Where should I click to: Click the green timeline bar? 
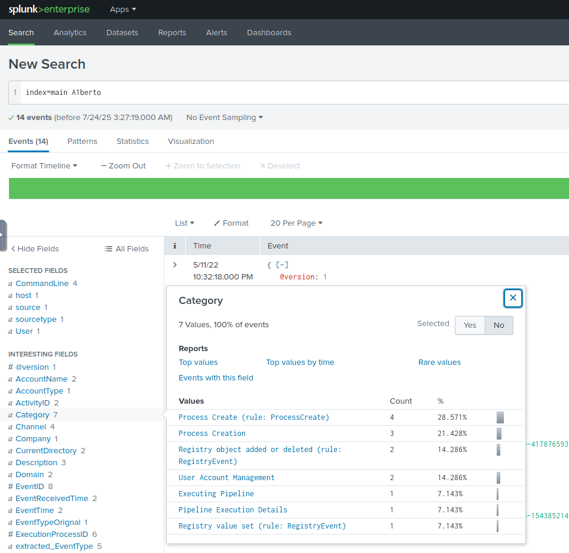pos(289,188)
